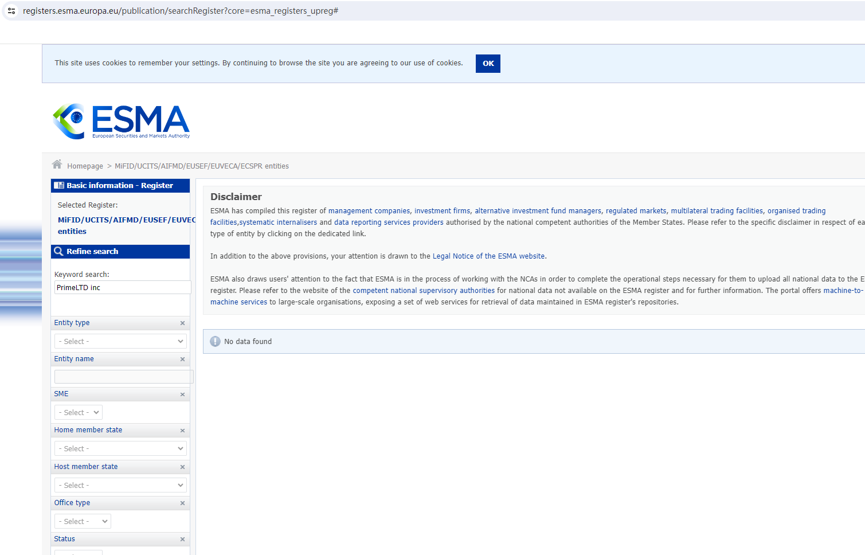Open alternative investment fund managers link
Screen dimensions: 865x555
click(x=538, y=211)
